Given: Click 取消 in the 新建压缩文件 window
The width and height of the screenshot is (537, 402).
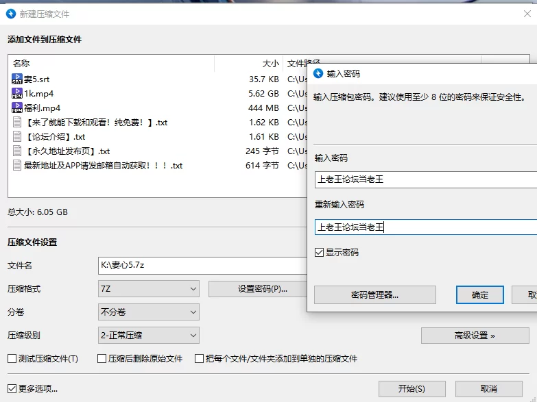Looking at the screenshot, I should click(x=489, y=389).
